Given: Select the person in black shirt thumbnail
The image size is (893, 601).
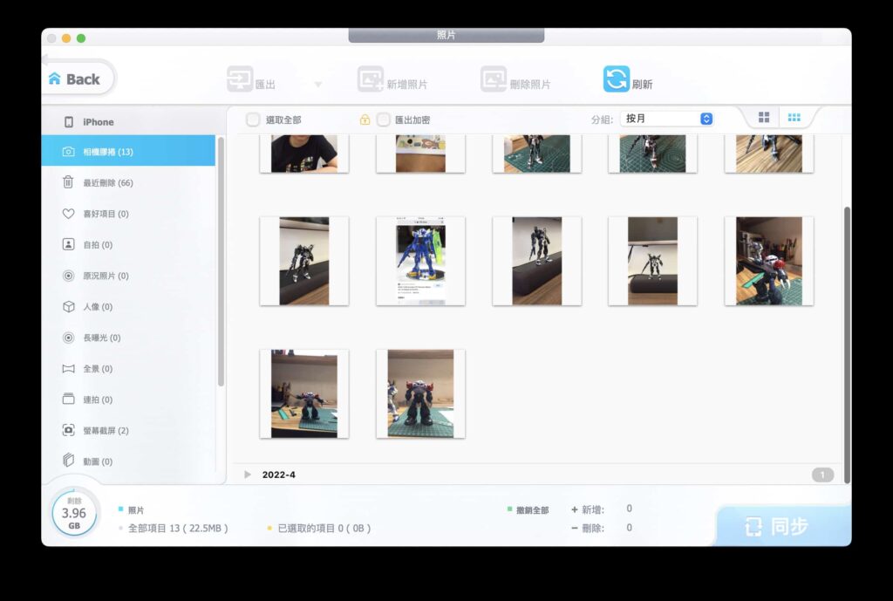Looking at the screenshot, I should pyautogui.click(x=304, y=154).
